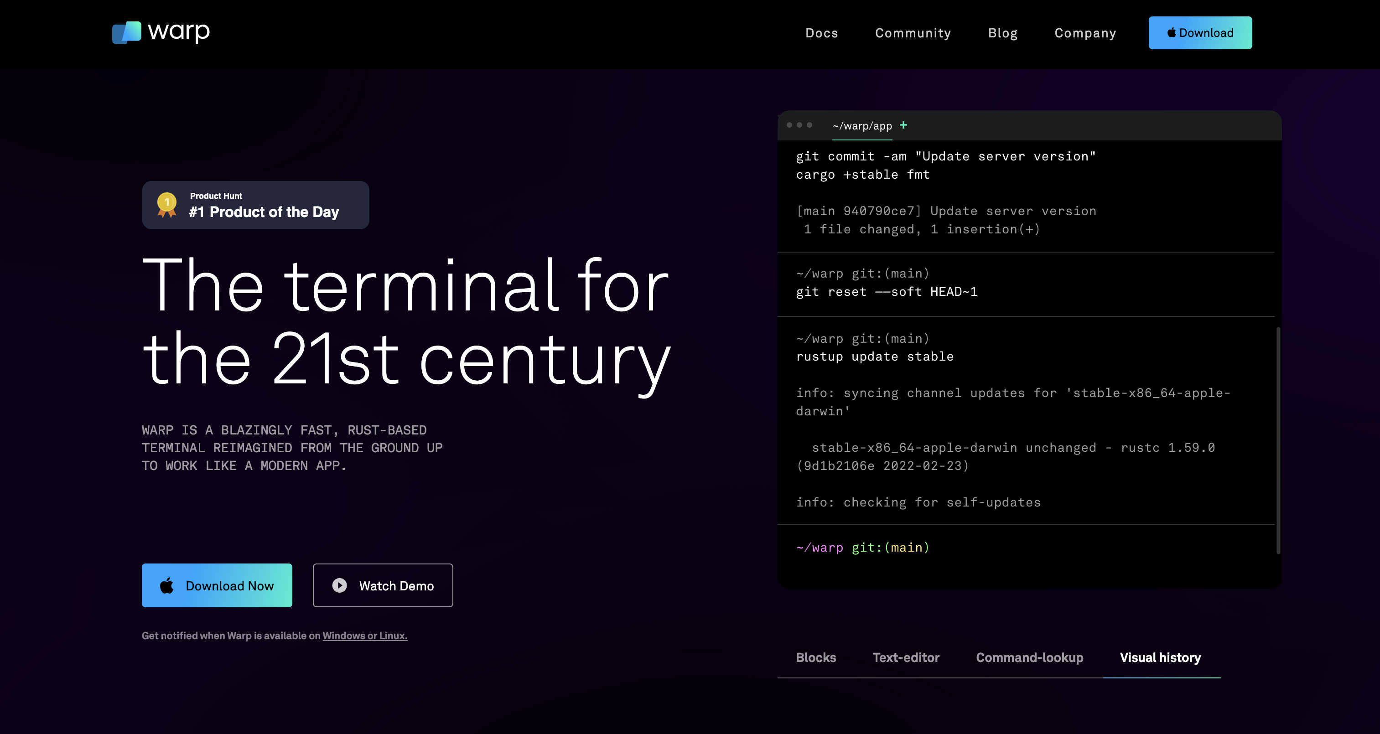This screenshot has width=1380, height=734.
Task: Click the play icon in Watch Demo
Action: point(340,585)
